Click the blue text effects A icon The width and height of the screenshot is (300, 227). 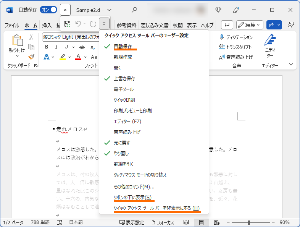(47, 57)
